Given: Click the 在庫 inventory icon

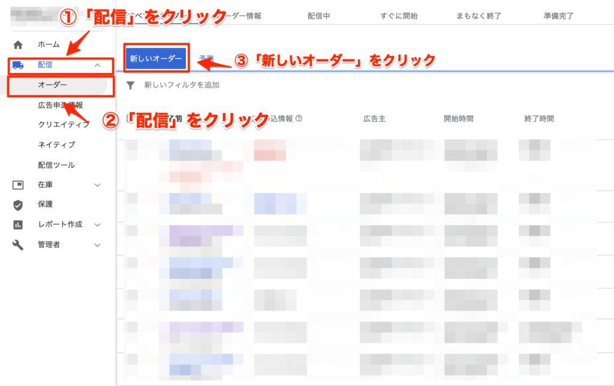Looking at the screenshot, I should pyautogui.click(x=18, y=185).
